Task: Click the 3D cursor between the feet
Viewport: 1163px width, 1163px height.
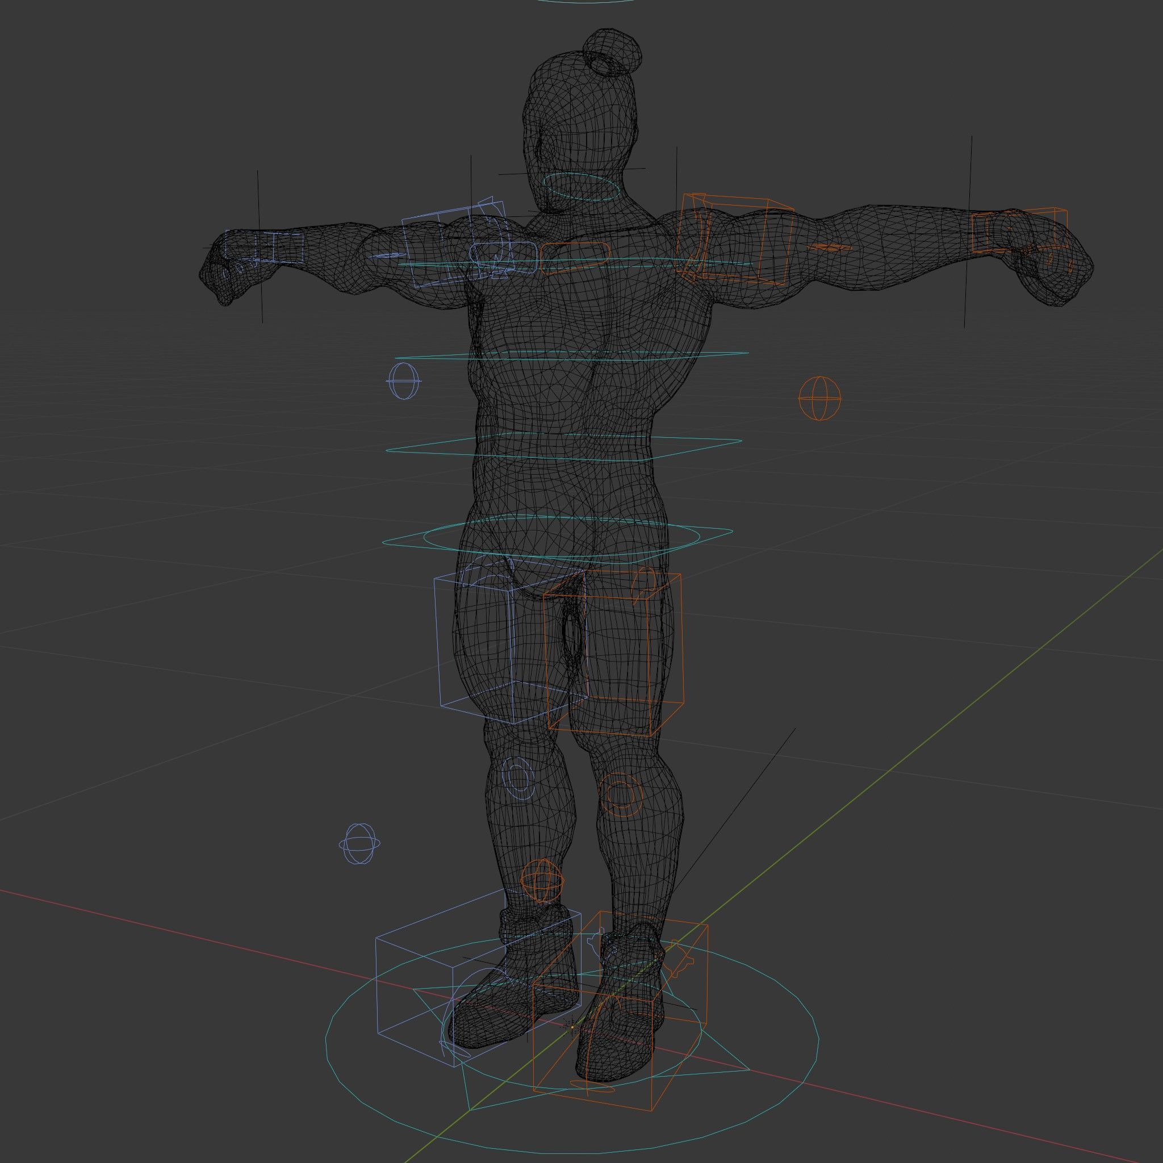Action: pos(572,1027)
